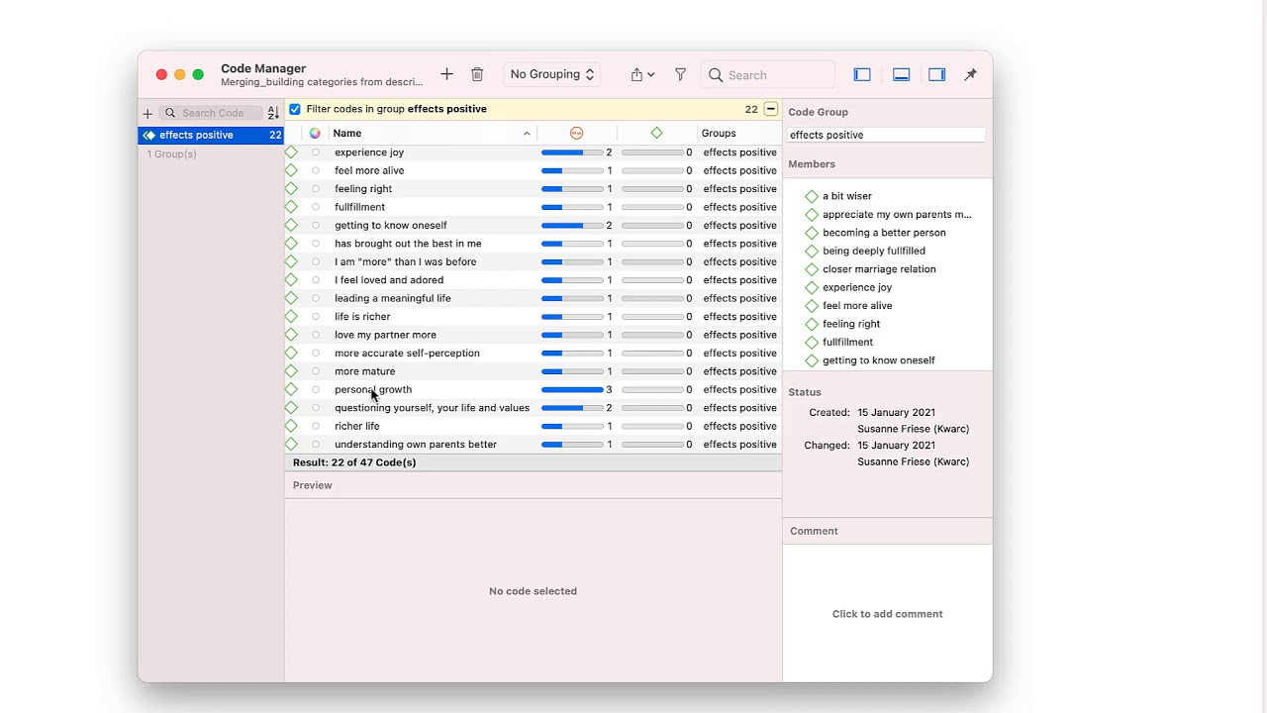Click the funnel filter icon in toolbar
The height and width of the screenshot is (713, 1267).
[680, 74]
